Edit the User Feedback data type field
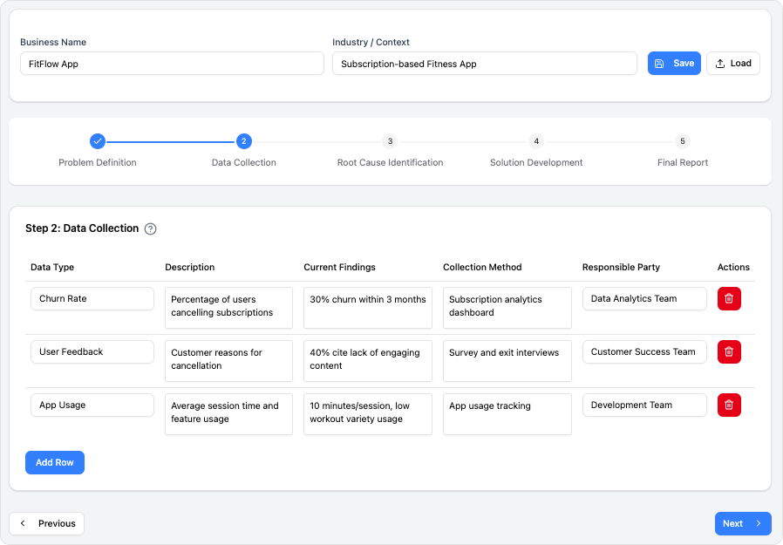Image resolution: width=783 pixels, height=545 pixels. click(92, 351)
